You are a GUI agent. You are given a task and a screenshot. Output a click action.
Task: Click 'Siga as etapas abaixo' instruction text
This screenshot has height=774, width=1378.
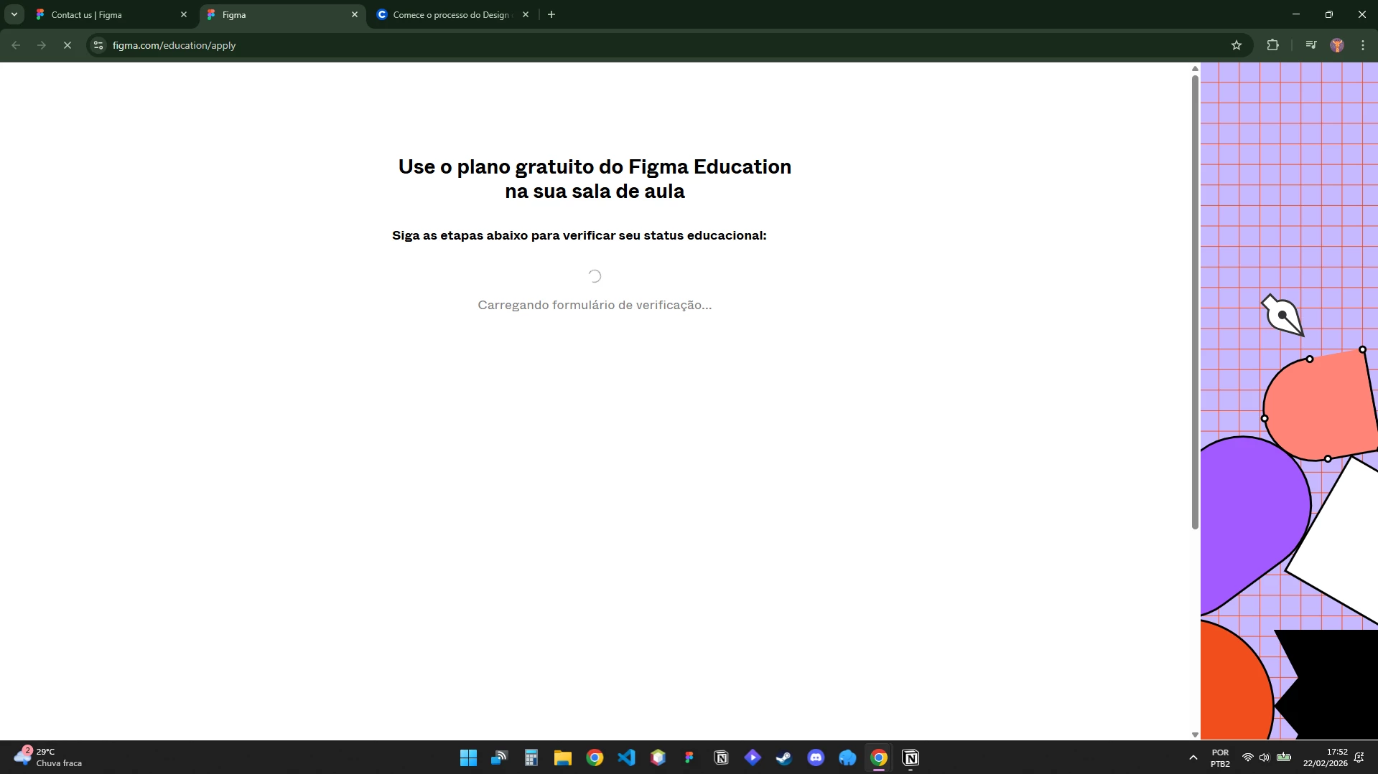579,235
